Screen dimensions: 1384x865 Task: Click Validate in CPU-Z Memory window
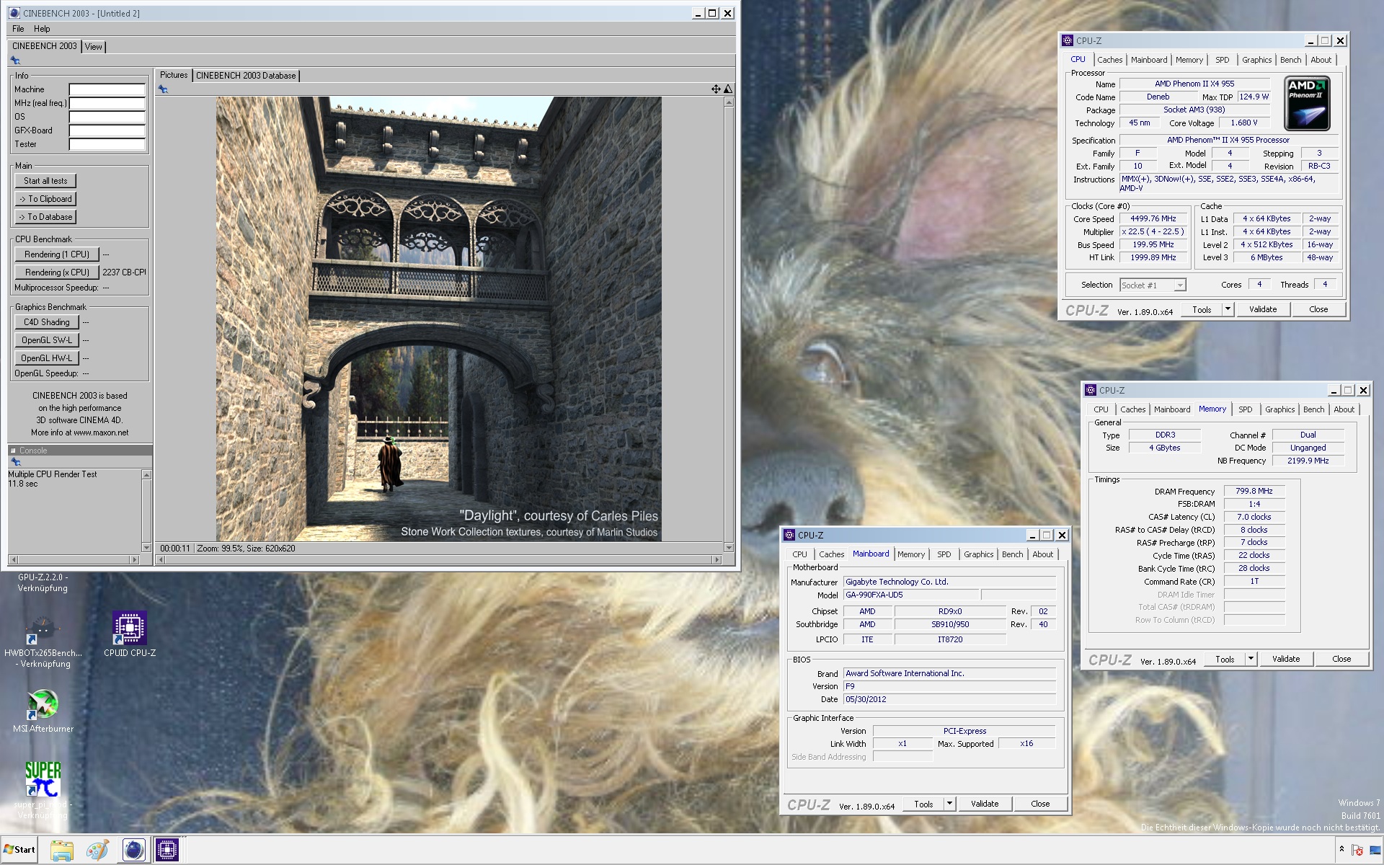pos(1286,659)
